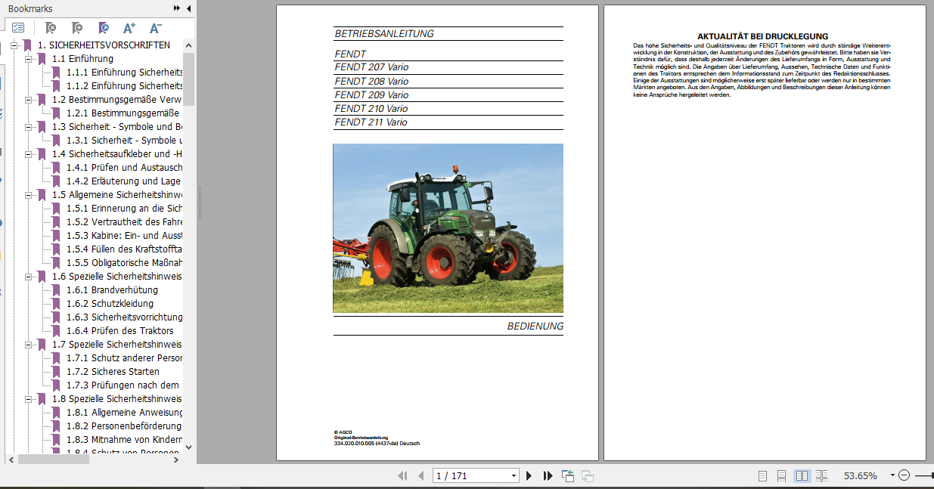
Task: Jump to last page icon
Action: [x=548, y=476]
